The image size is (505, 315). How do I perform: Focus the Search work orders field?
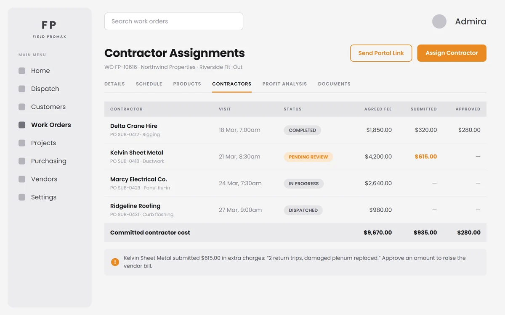[174, 21]
